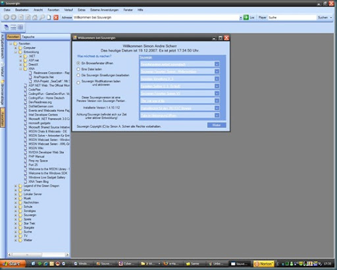Click the blue pages icon in the second toolbar
This screenshot has height=270, width=337.
[x=7, y=28]
